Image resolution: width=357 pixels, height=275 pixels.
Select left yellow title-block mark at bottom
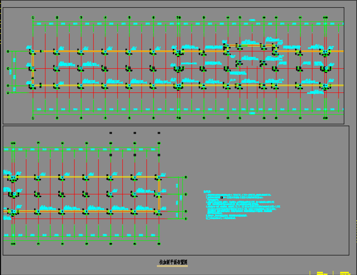pos(321,273)
